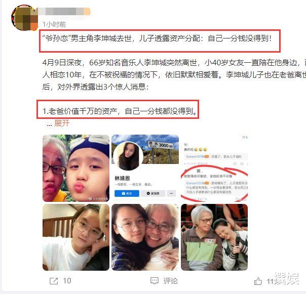Click the line starting 1.老爸价值千万
Image resolution: width=306 pixels, height=294 pixels.
click(120, 111)
